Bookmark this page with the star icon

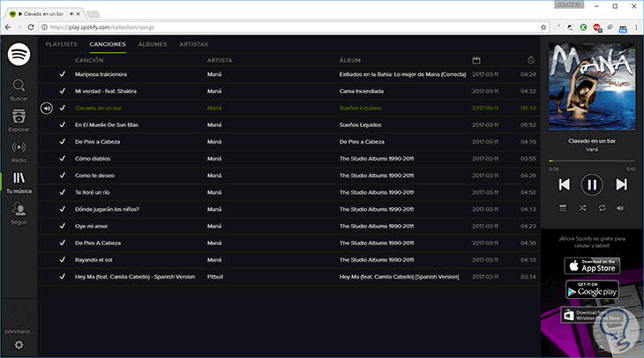(x=543, y=27)
